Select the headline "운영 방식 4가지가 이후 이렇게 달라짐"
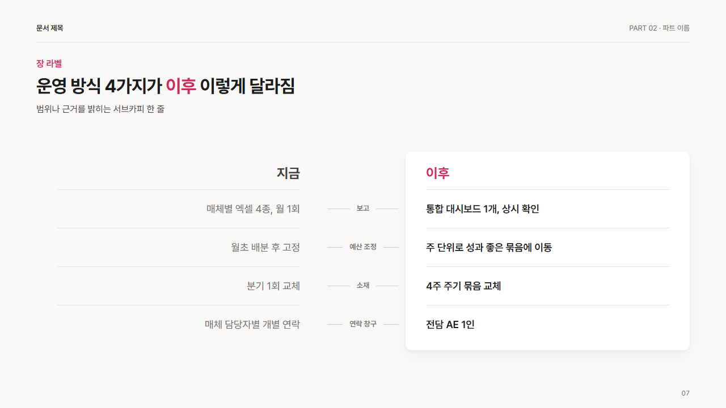The width and height of the screenshot is (726, 408). click(x=166, y=86)
